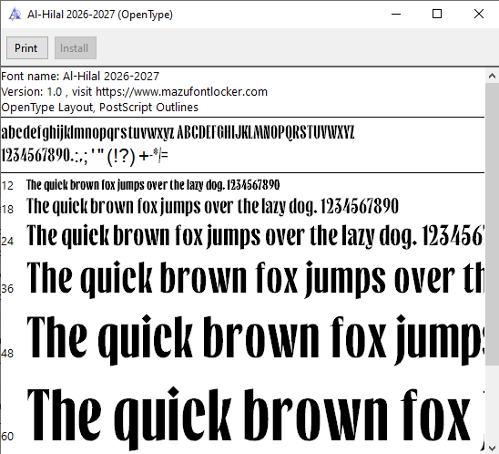Click the 18 point sample sentence
Screen dimensions: 499x454
[212, 206]
